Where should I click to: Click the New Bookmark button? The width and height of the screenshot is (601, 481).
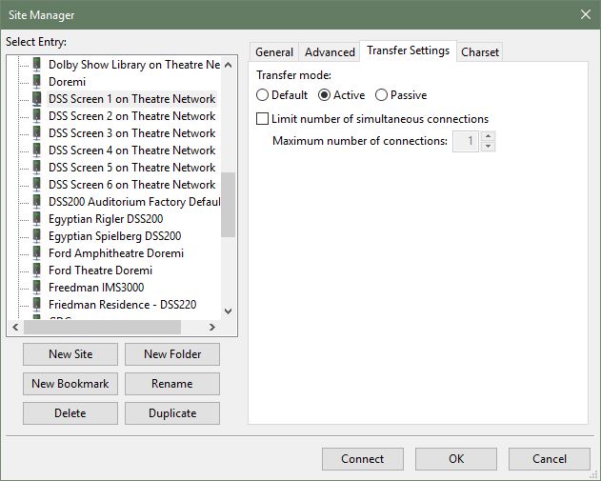click(70, 384)
